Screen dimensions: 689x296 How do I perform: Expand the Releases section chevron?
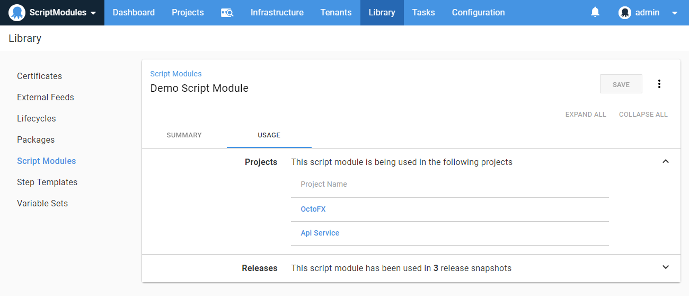(666, 267)
